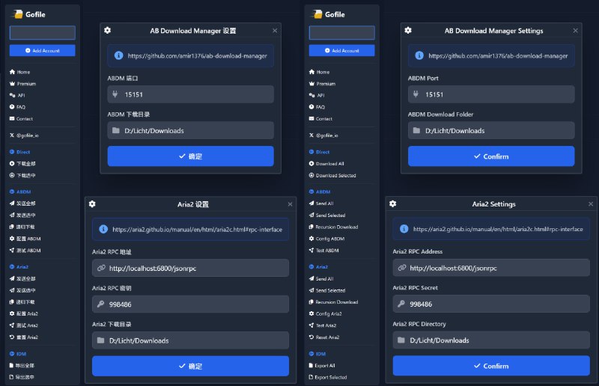Edit the Aria2 RPC Address field
This screenshot has width=599, height=386.
pos(491,268)
